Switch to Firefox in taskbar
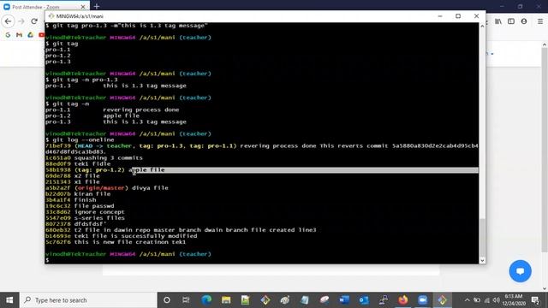The height and width of the screenshot is (308, 548). tap(403, 300)
